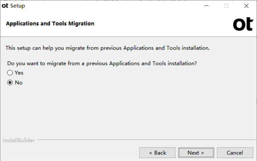Click the Yes label text
This screenshot has width=257, height=161.
click(19, 73)
